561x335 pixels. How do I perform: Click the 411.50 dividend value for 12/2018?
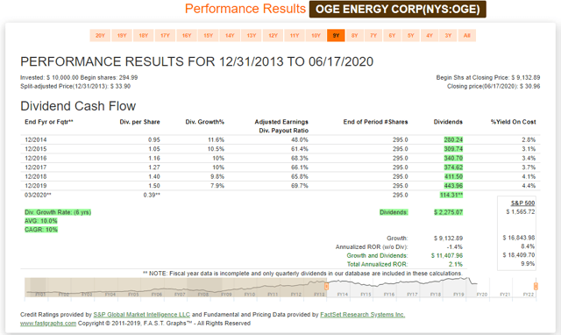coord(453,176)
